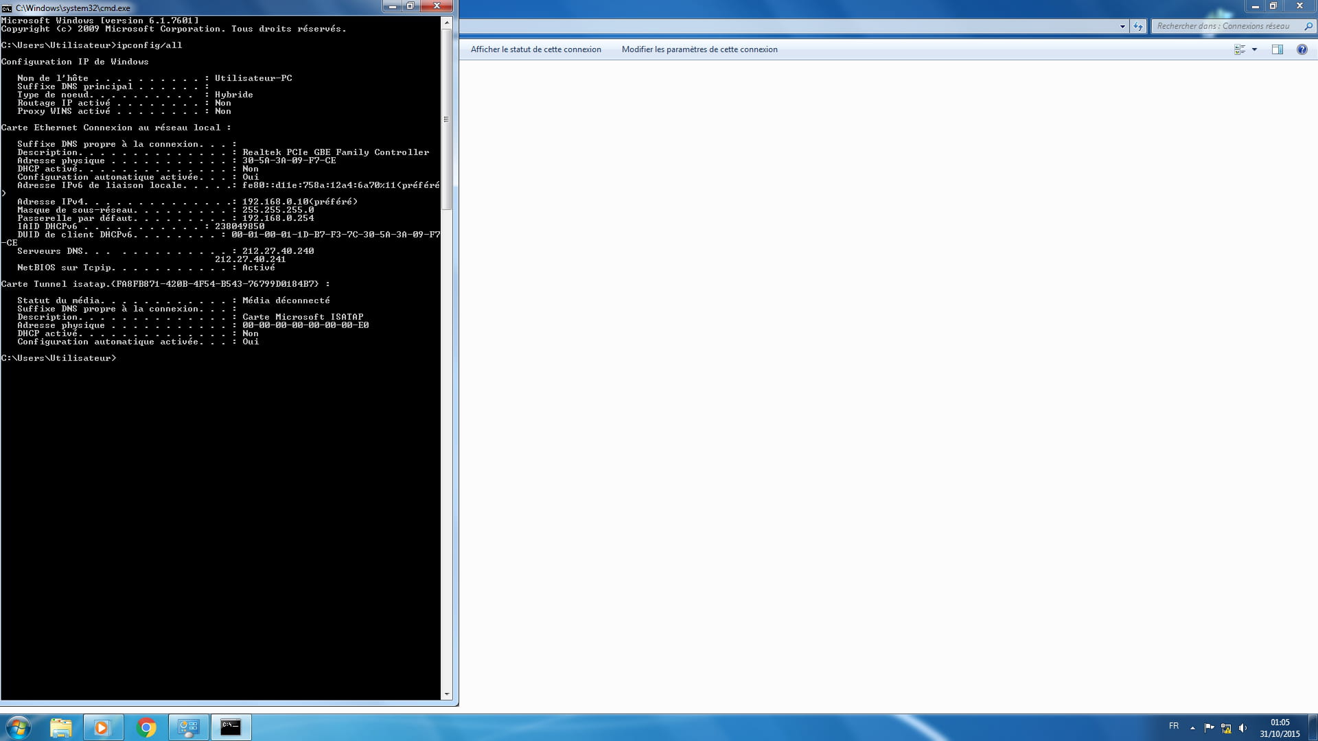1318x741 pixels.
Task: Open FR language bar selector
Action: pyautogui.click(x=1173, y=726)
